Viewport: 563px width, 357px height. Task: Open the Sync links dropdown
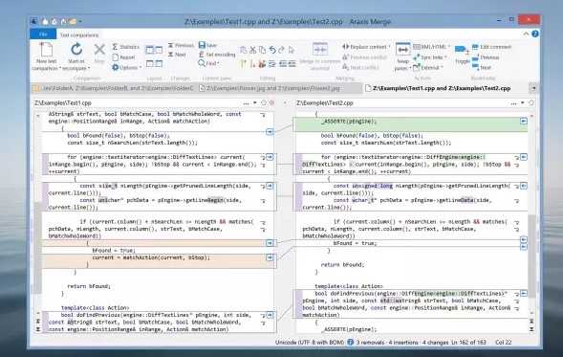click(x=430, y=57)
